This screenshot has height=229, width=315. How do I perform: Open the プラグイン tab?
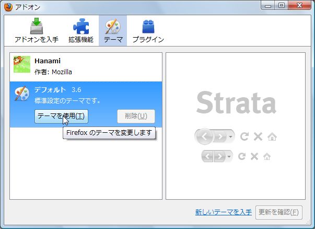pos(148,30)
